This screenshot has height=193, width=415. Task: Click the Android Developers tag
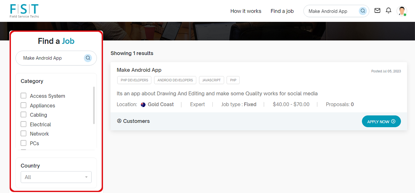[x=175, y=80]
